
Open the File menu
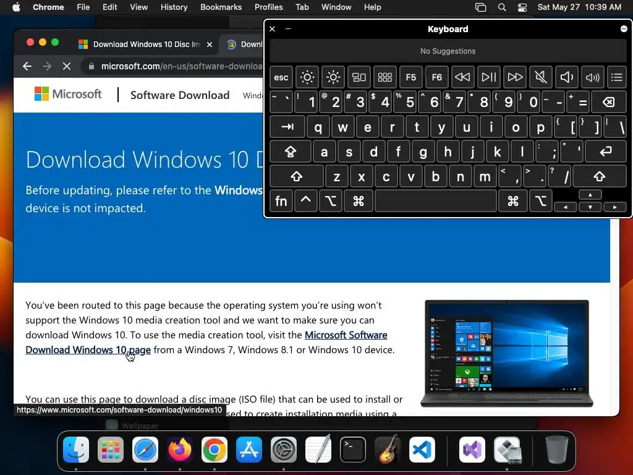(x=83, y=7)
